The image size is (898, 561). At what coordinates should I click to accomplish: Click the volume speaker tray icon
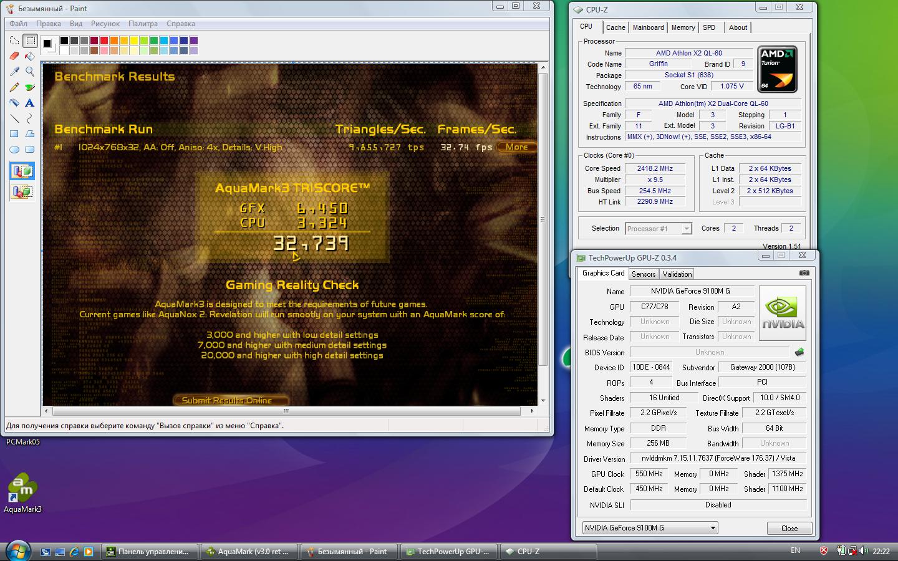tap(864, 550)
